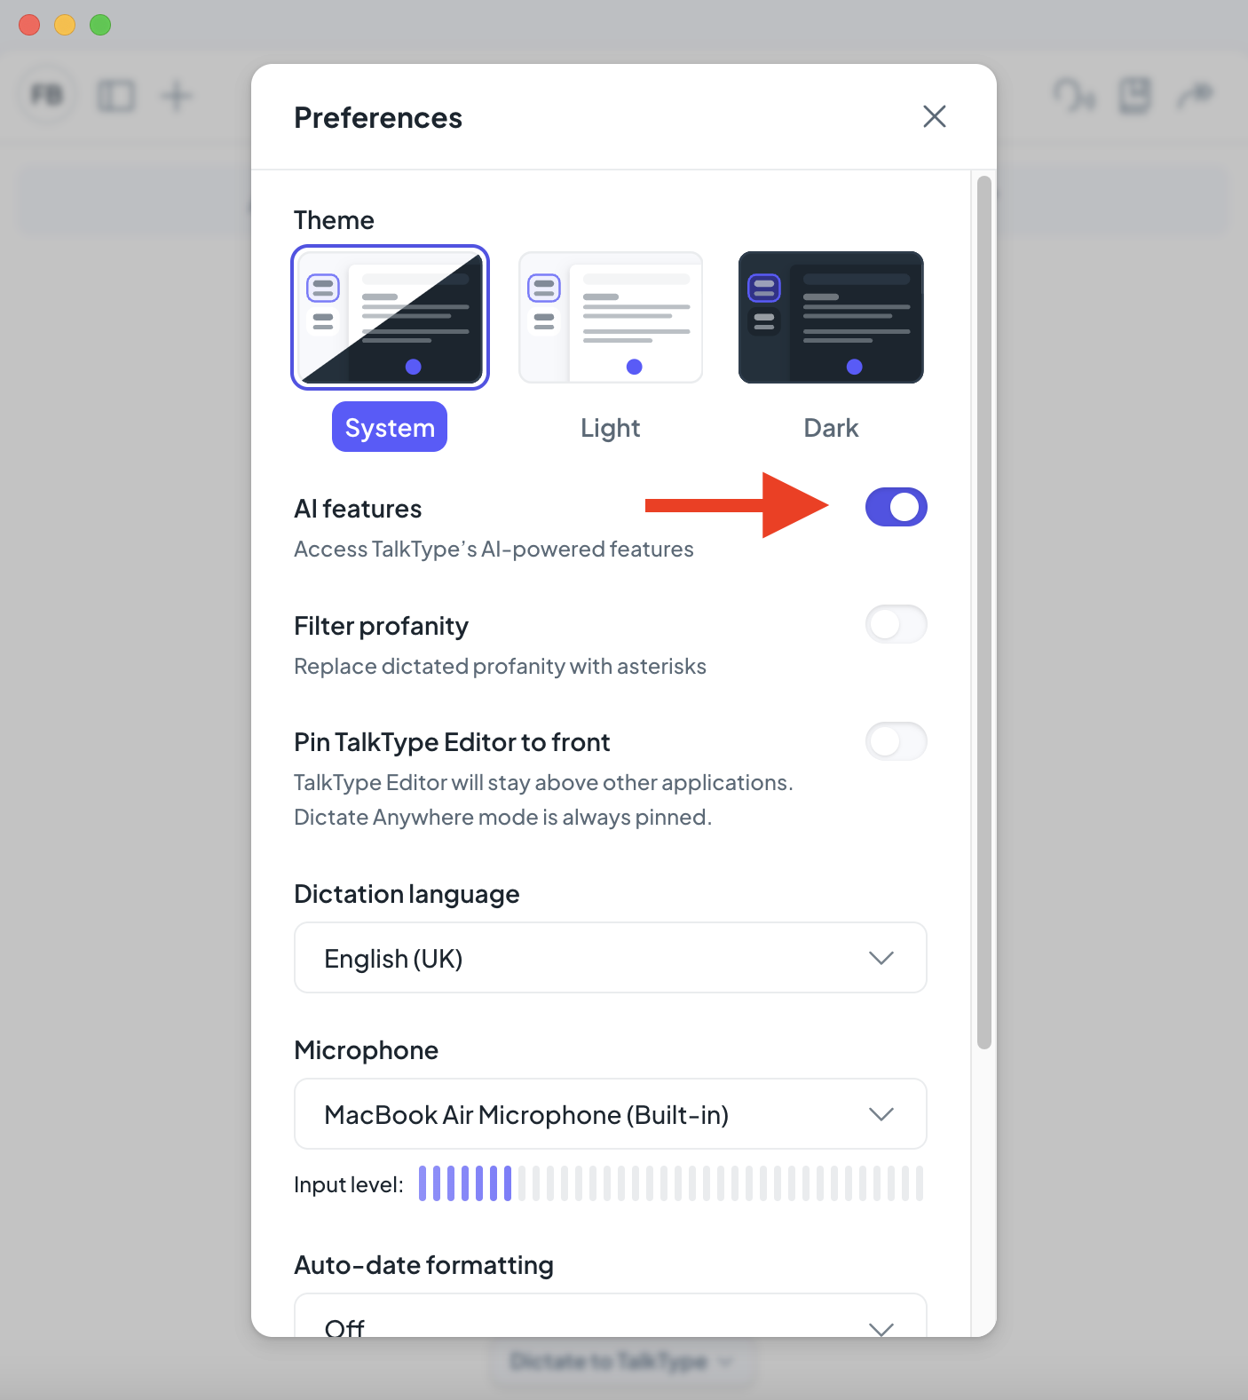Click the blurred plus new document icon
This screenshot has width=1248, height=1400.
pyautogui.click(x=176, y=95)
